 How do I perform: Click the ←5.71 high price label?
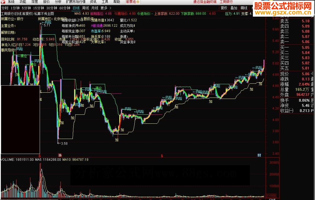[x=45, y=25]
